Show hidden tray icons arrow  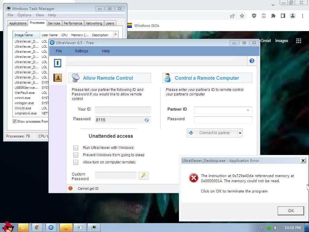pyautogui.click(x=262, y=228)
